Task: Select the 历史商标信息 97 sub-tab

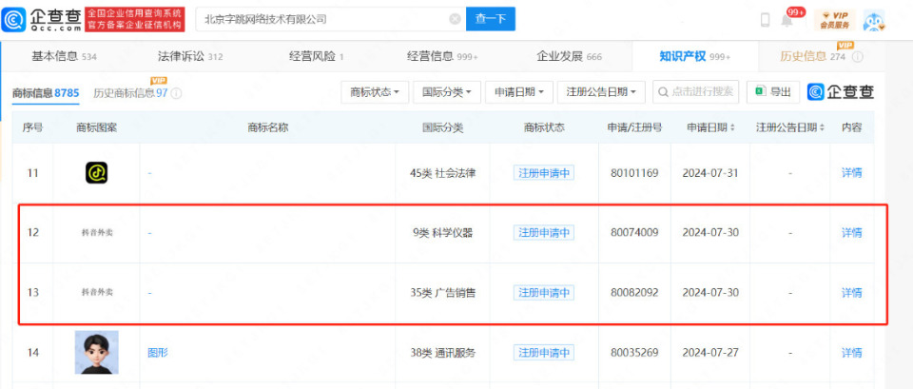Action: click(130, 92)
